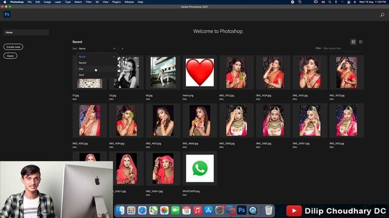This screenshot has width=389, height=218.
Task: Open the Type menu
Action: 67,2
